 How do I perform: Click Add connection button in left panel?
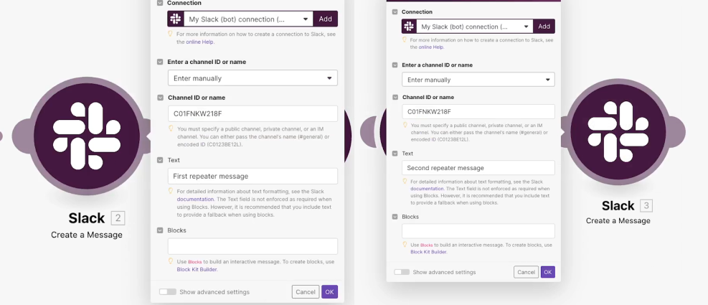(x=325, y=19)
